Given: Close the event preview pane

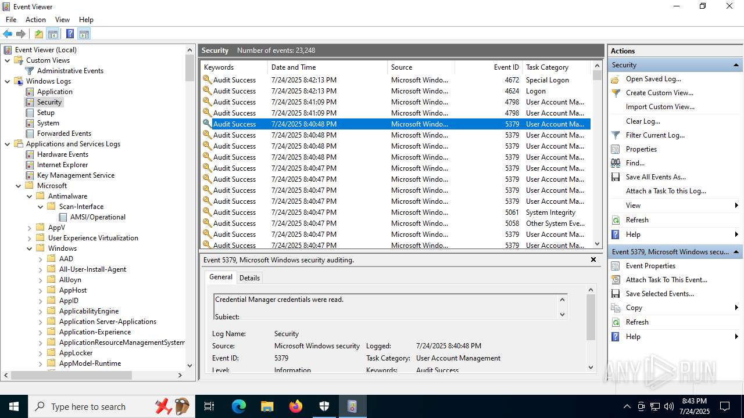Looking at the screenshot, I should click(x=593, y=260).
